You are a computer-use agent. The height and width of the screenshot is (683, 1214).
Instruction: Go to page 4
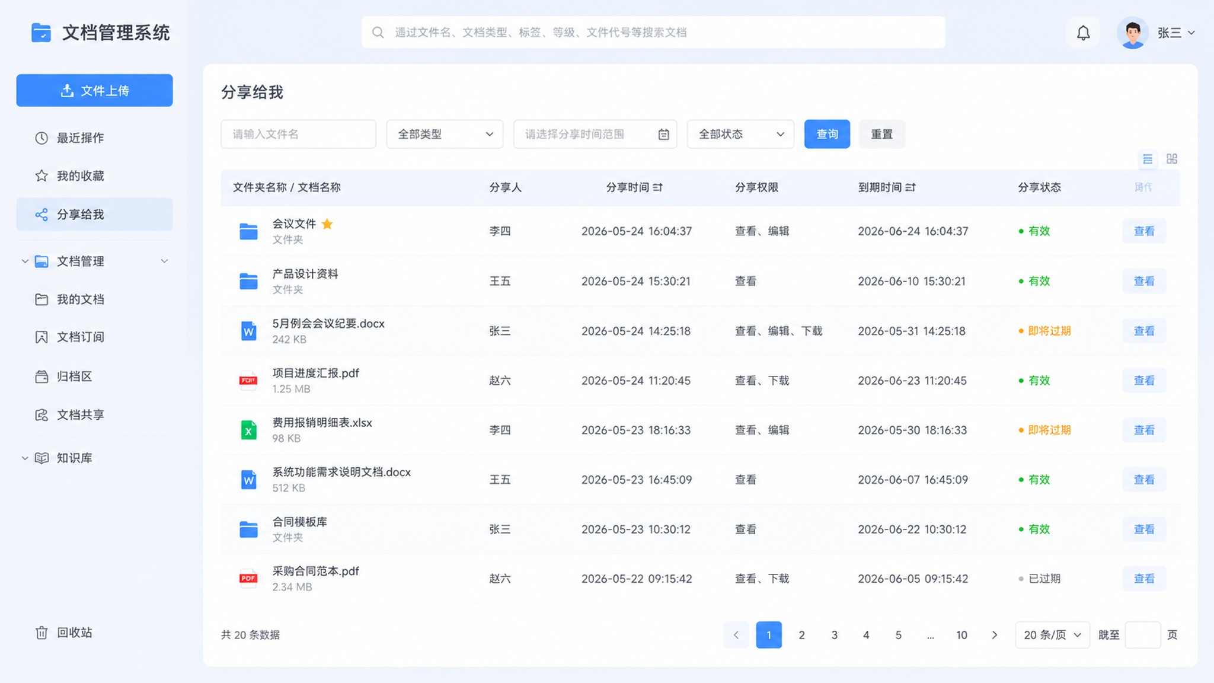[x=866, y=635]
